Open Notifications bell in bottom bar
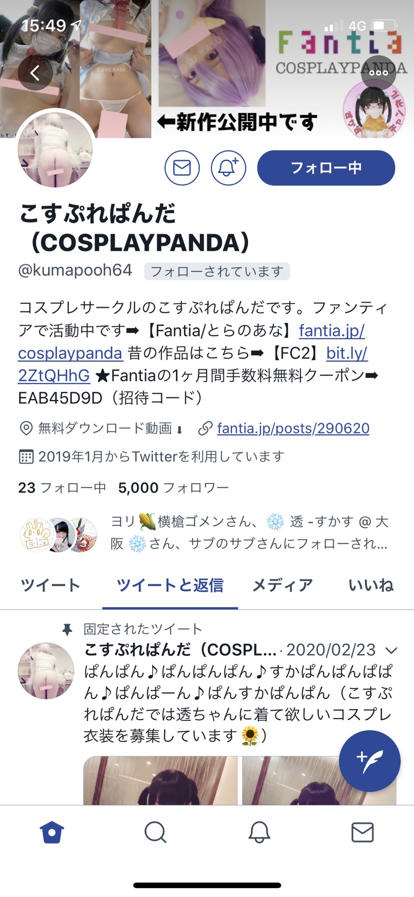Image resolution: width=414 pixels, height=897 pixels. [259, 832]
